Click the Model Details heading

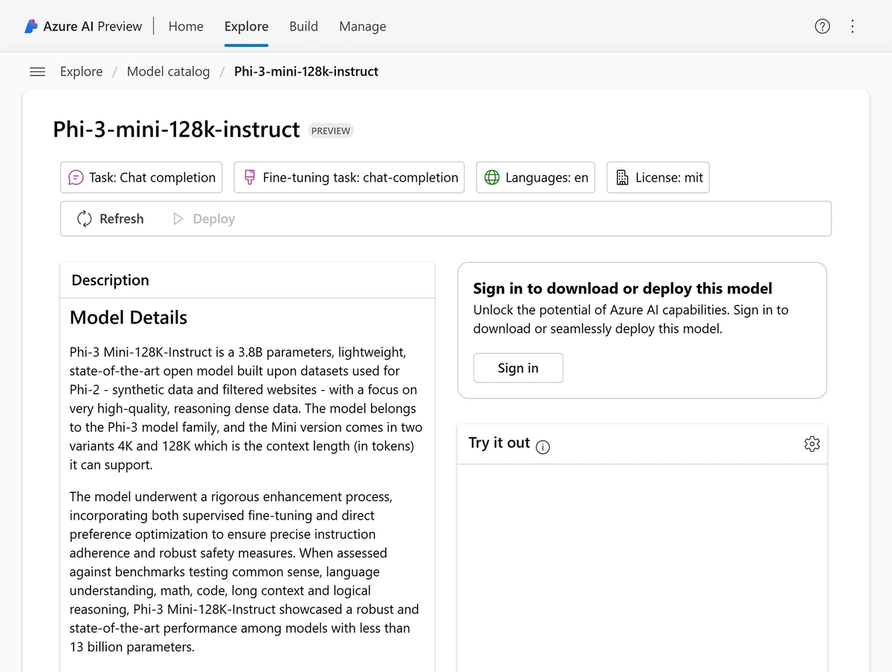pyautogui.click(x=129, y=317)
